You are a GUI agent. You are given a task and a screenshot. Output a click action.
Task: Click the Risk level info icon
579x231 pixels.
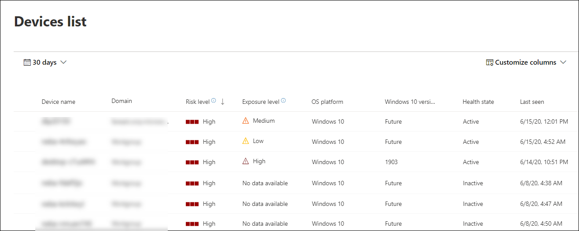pos(214,101)
